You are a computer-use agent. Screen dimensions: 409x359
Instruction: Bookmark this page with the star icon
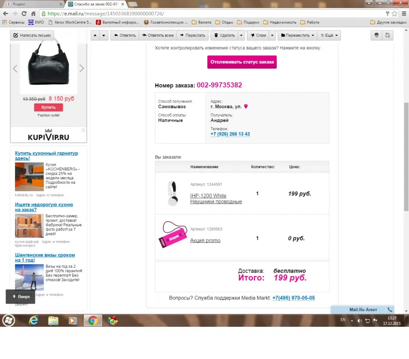[394, 14]
